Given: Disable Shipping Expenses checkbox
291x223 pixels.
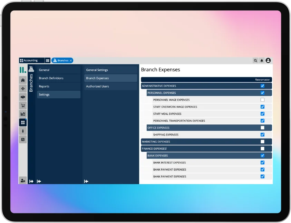Looking at the screenshot, I should pyautogui.click(x=262, y=135).
